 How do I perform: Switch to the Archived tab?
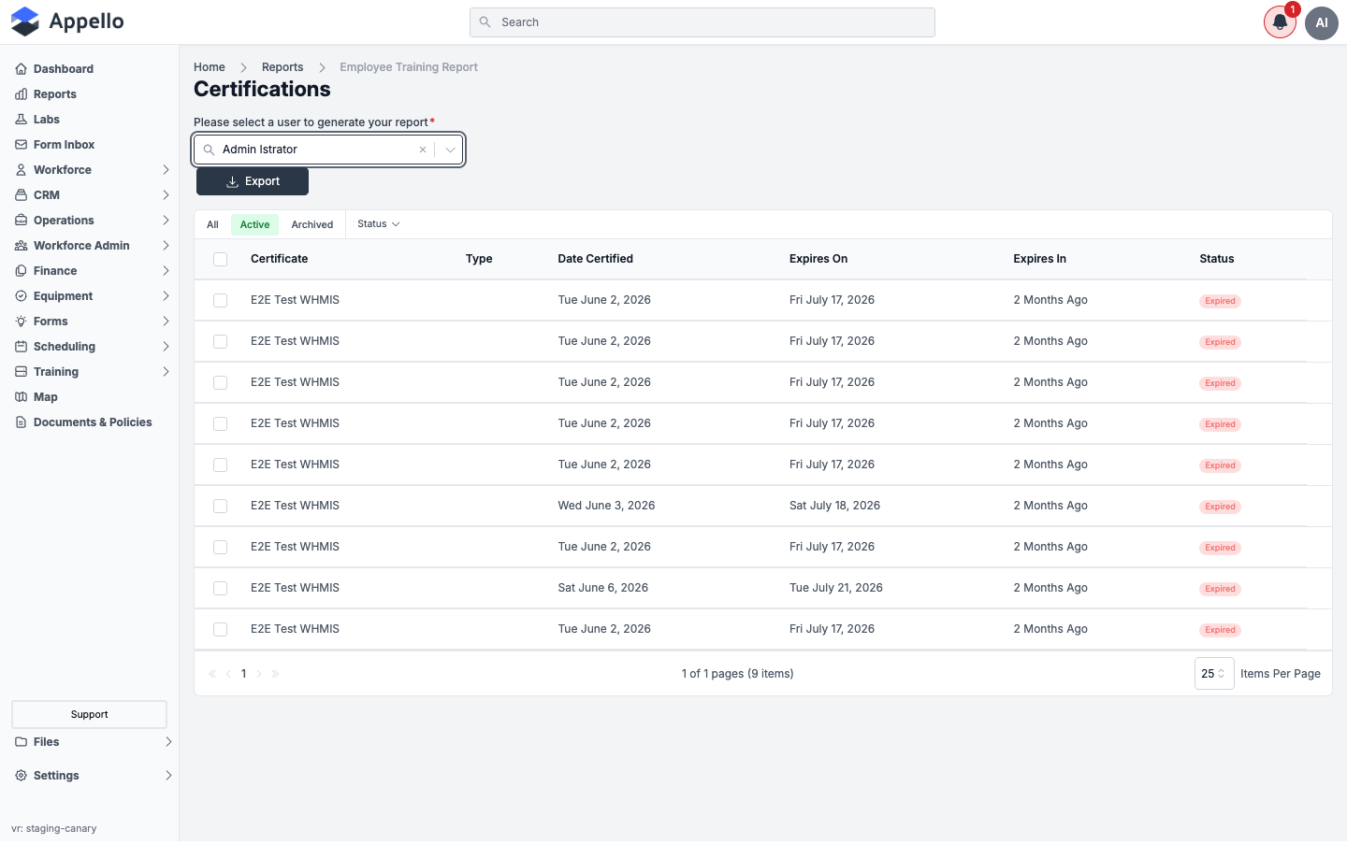[312, 225]
